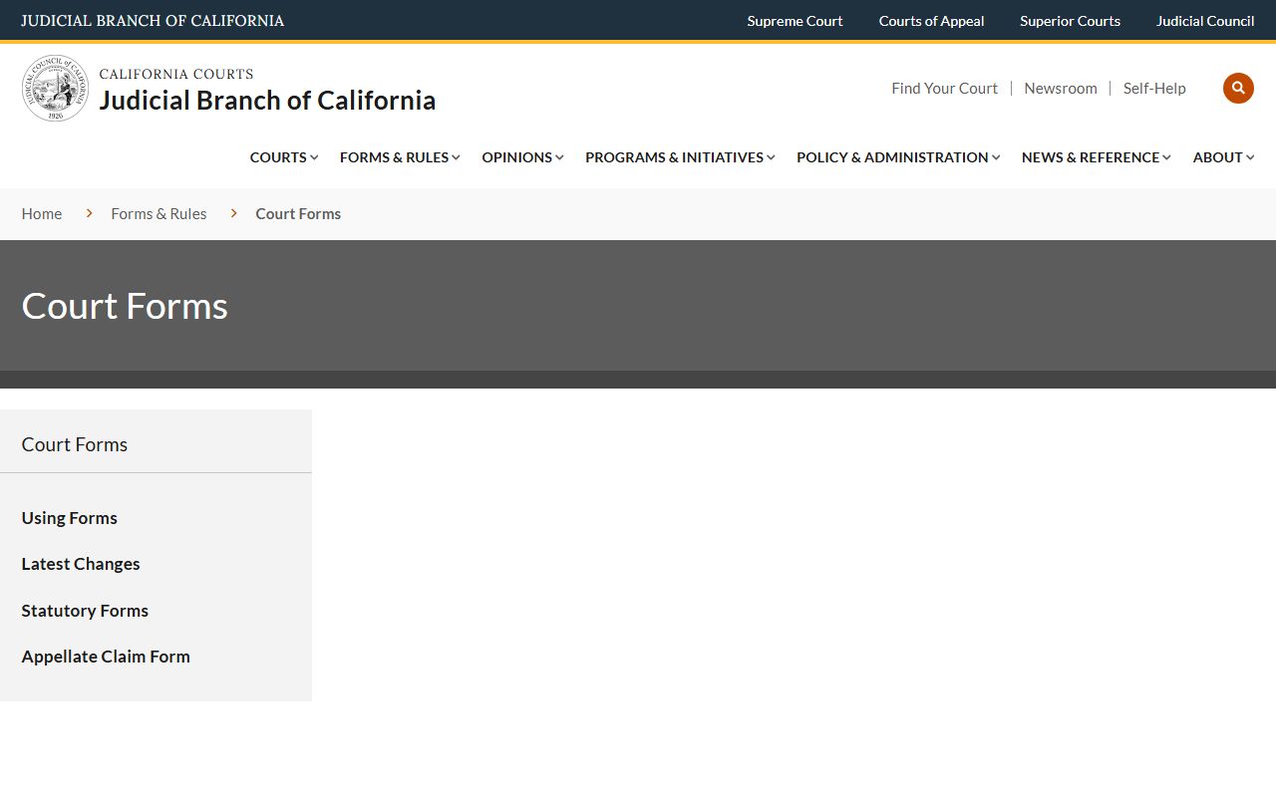Click the Home breadcrumb
The width and height of the screenshot is (1276, 797).
(42, 213)
